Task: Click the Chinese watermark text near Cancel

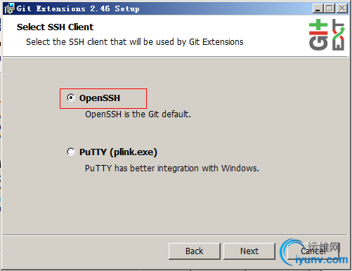Action: point(324,247)
